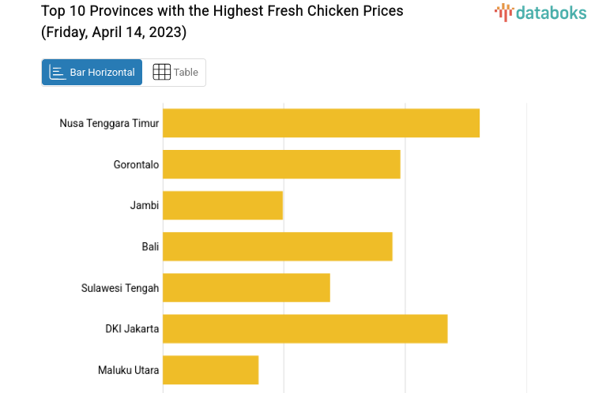Viewport: 595px width, 393px height.
Task: Click the DKI Jakarta province label
Action: (x=132, y=328)
